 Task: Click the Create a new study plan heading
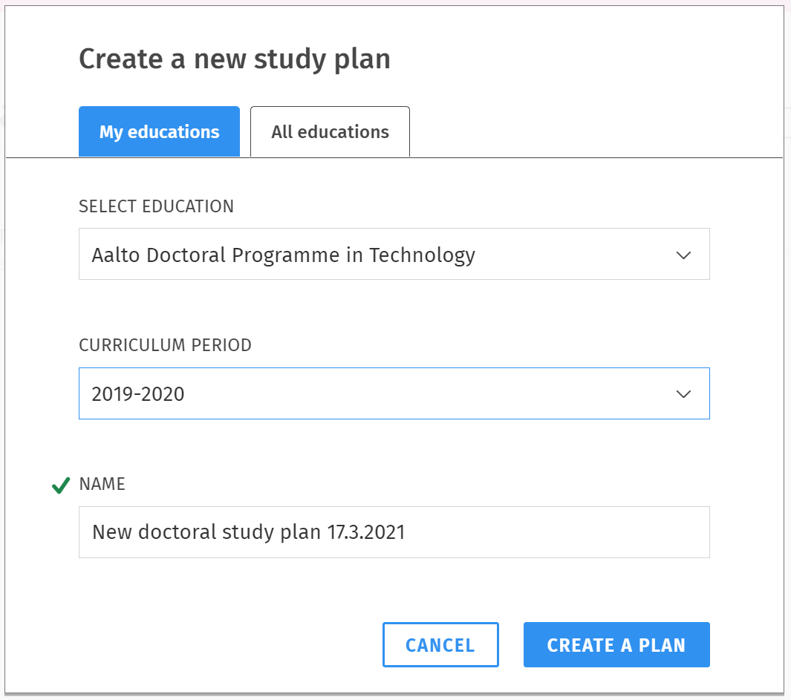click(234, 59)
